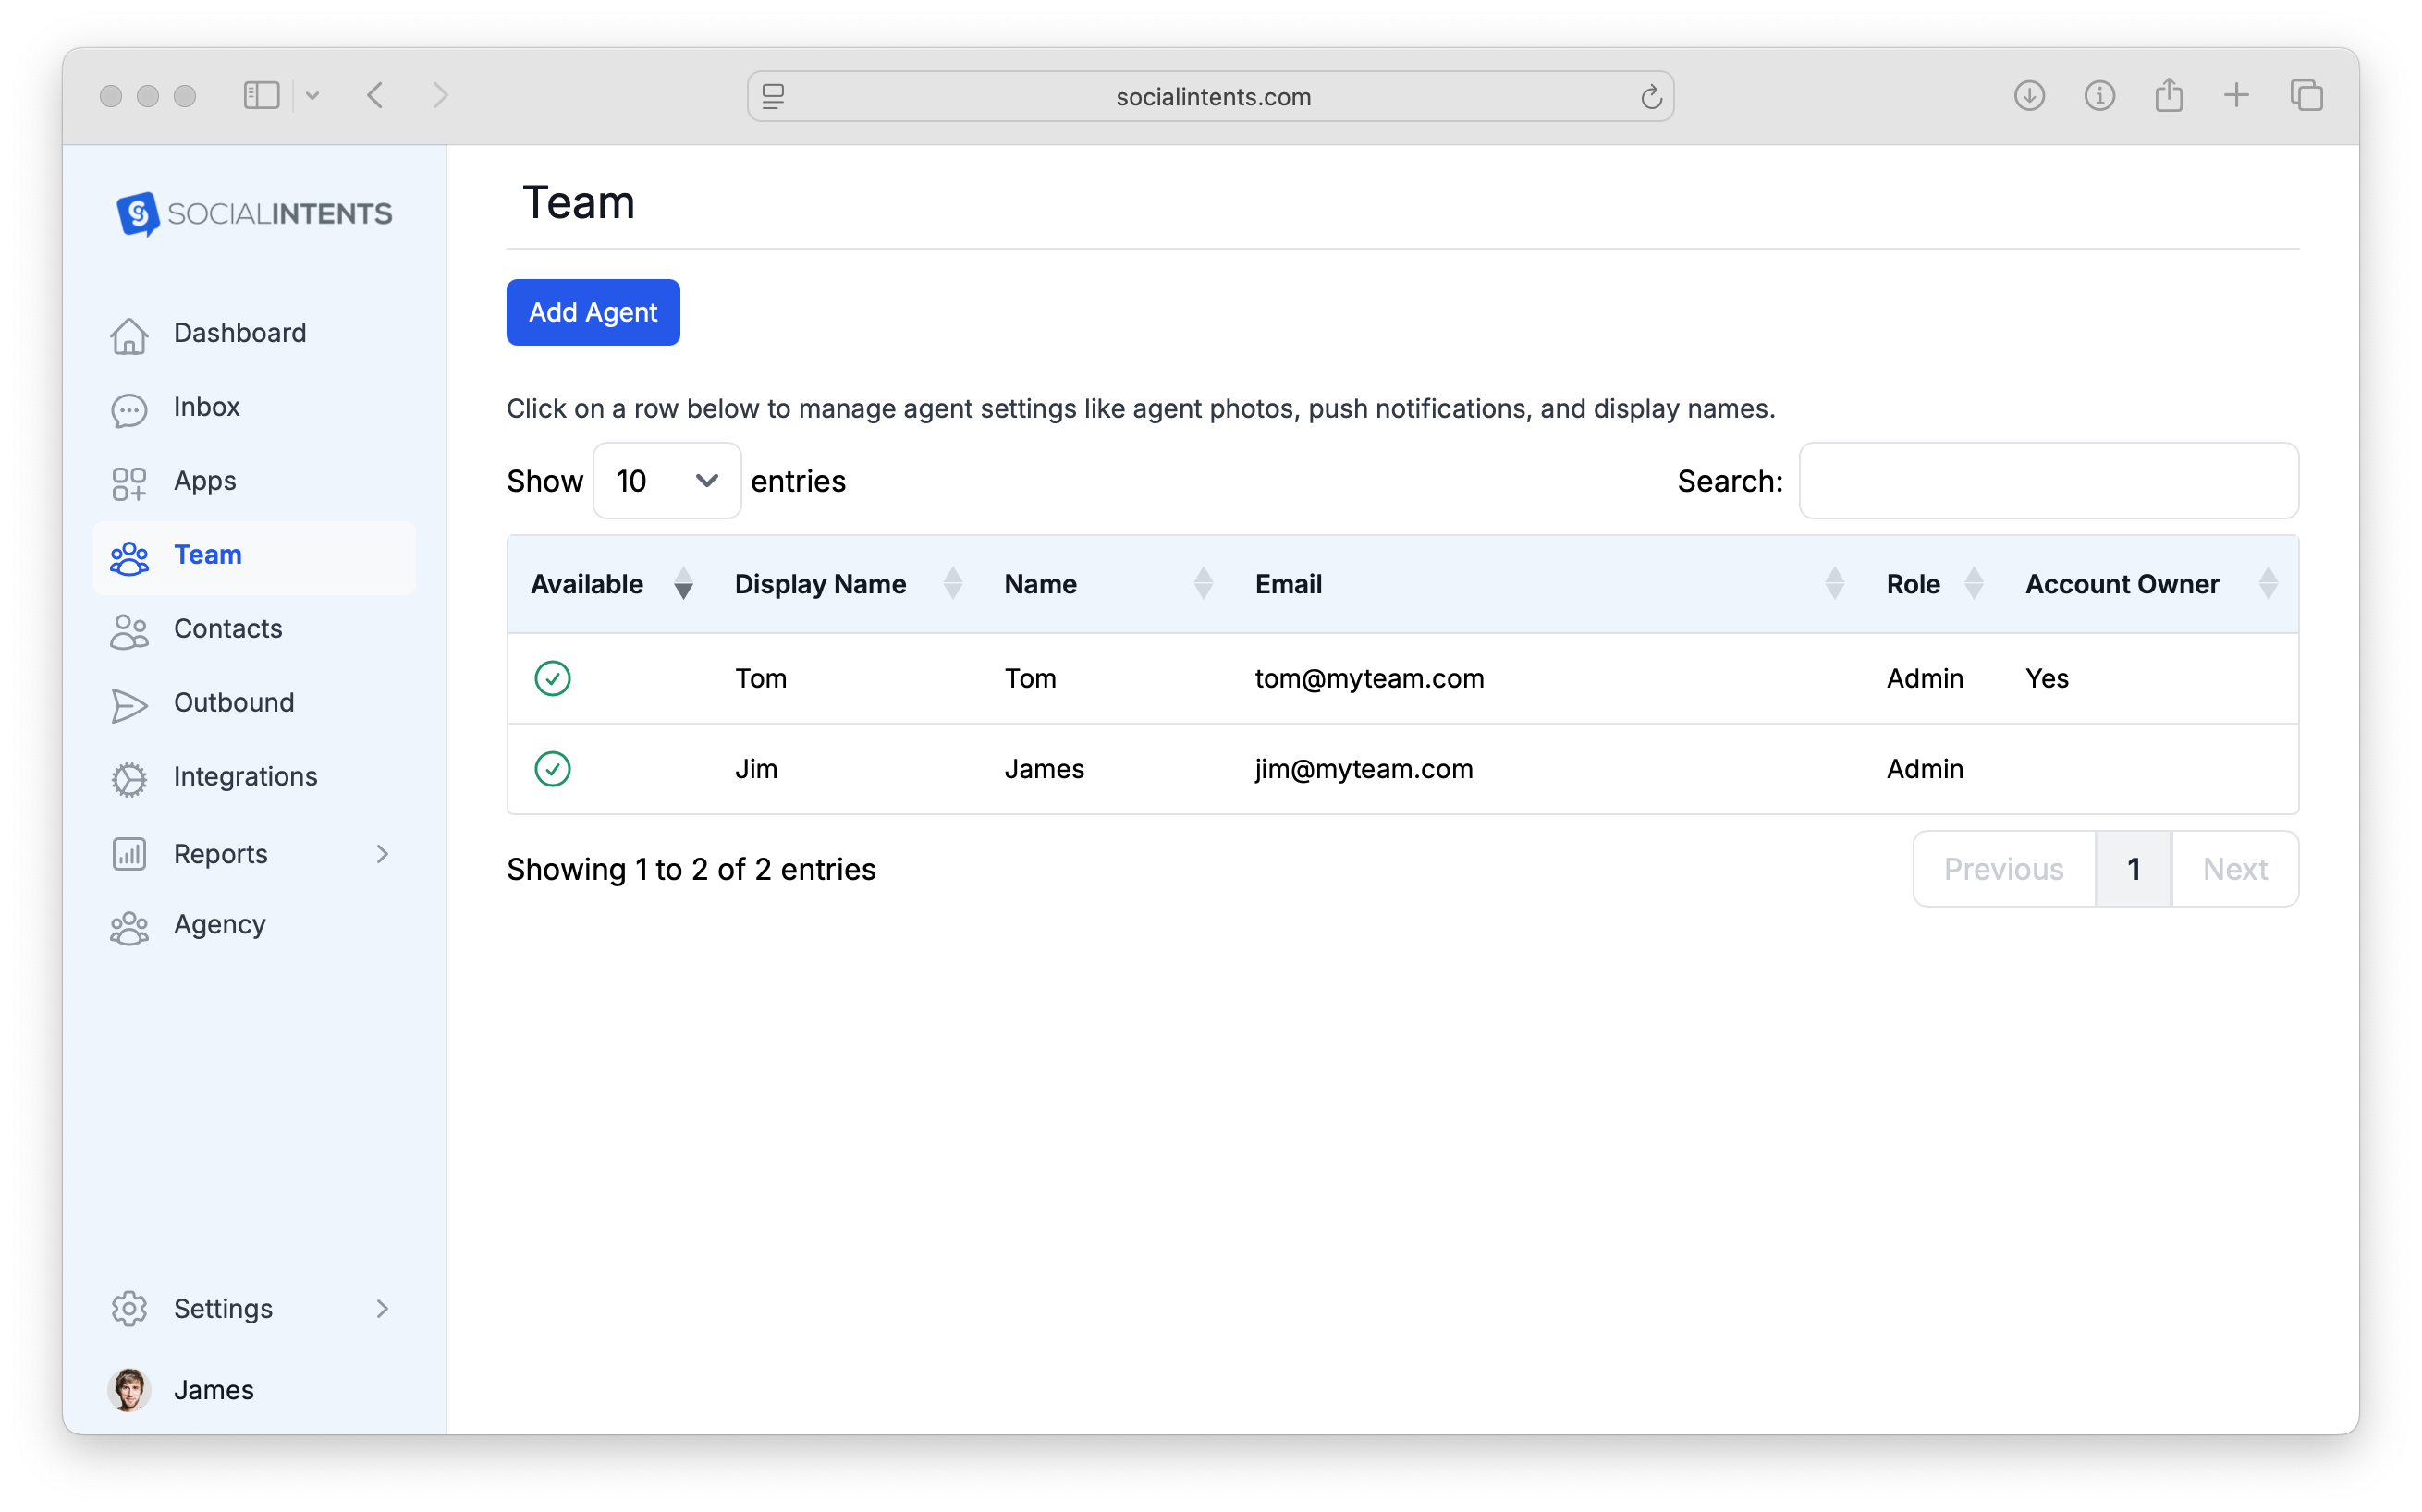Click the socialintents.com address bar

[x=1211, y=97]
